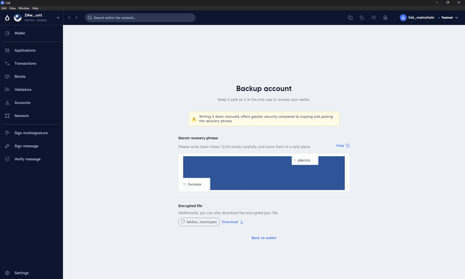The height and width of the screenshot is (279, 465).
Task: Select Verify message in the sidebar
Action: tap(28, 159)
